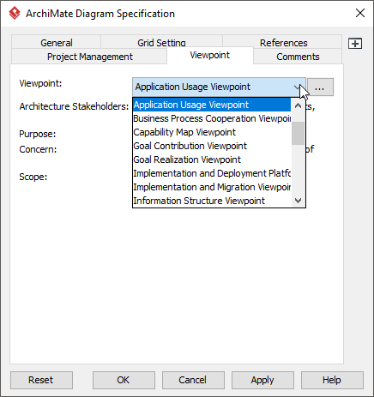The height and width of the screenshot is (397, 374).
Task: Select Information Structure Viewpoint entry
Action: tap(212, 201)
